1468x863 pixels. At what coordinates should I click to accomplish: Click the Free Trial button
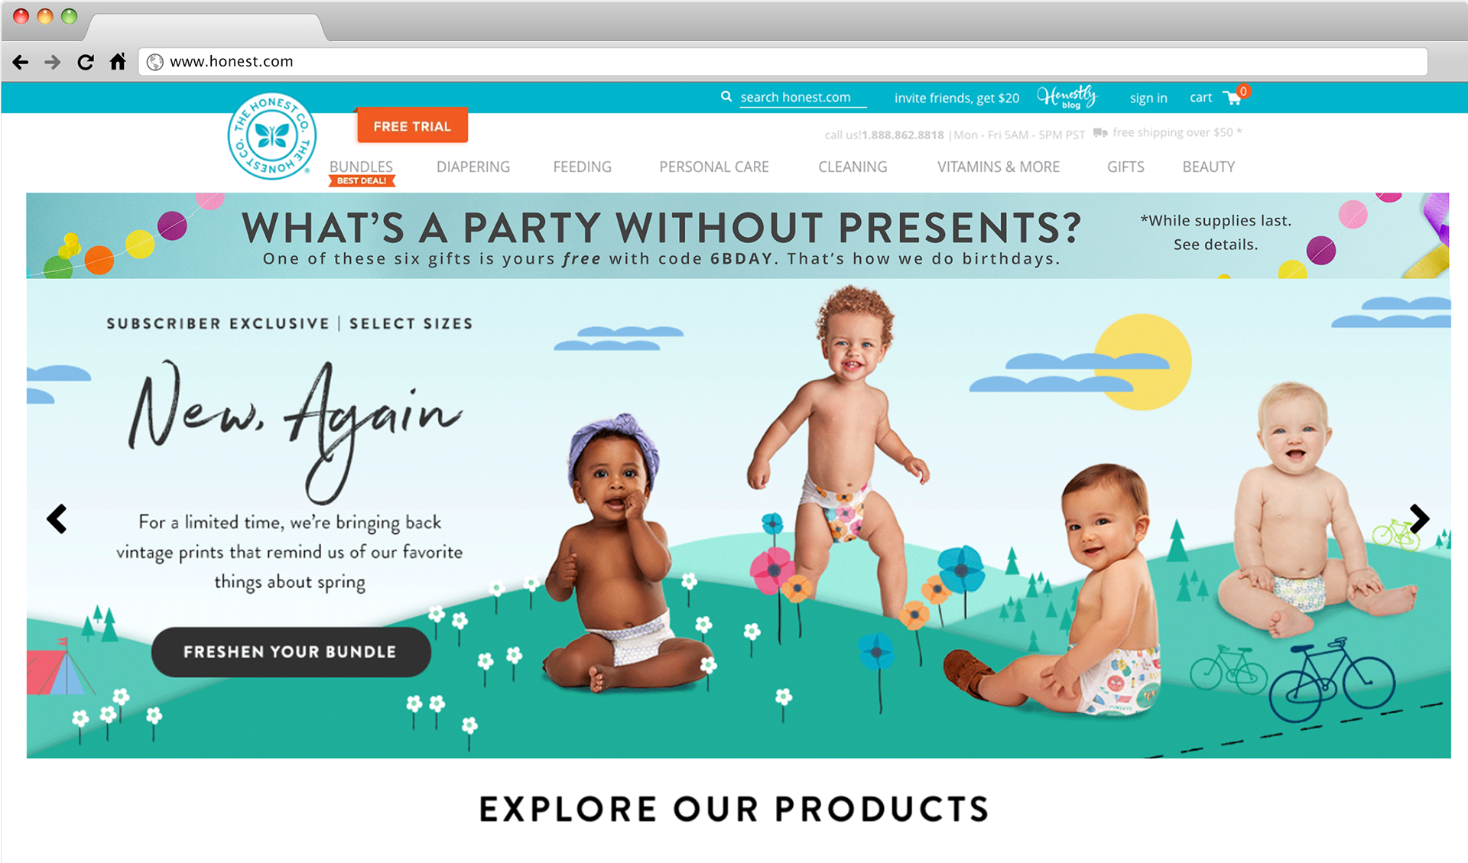[x=412, y=126]
